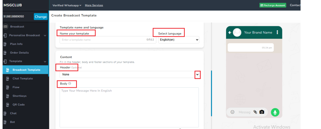Open the More Services link
This screenshot has width=321, height=129.
pos(94,5)
